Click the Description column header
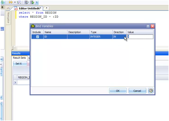 78,32
